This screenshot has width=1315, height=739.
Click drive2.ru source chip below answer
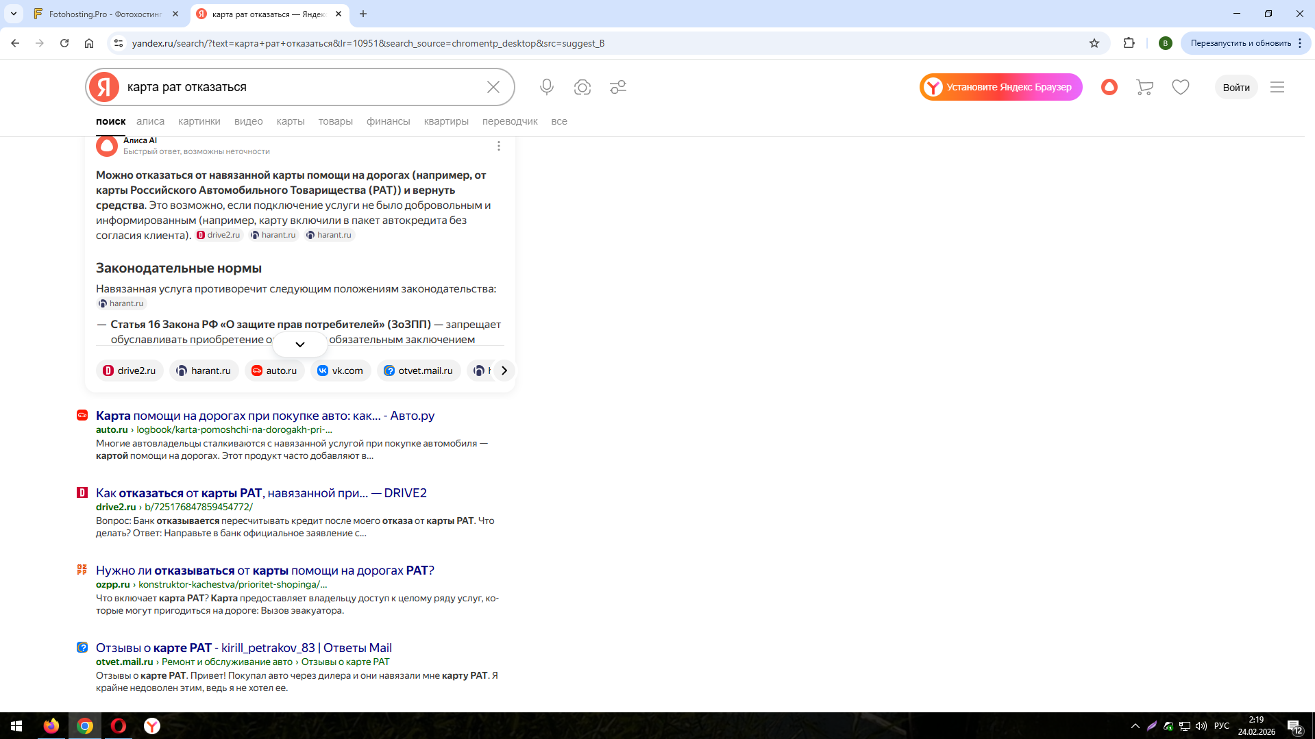[x=130, y=371]
